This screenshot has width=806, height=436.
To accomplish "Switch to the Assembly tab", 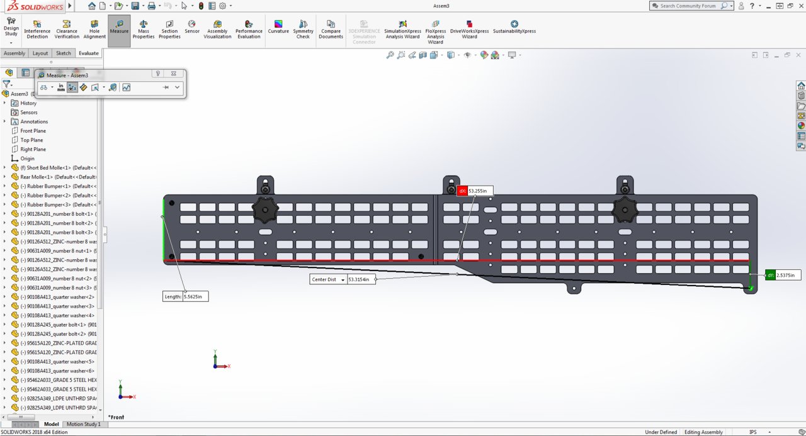I will (14, 53).
